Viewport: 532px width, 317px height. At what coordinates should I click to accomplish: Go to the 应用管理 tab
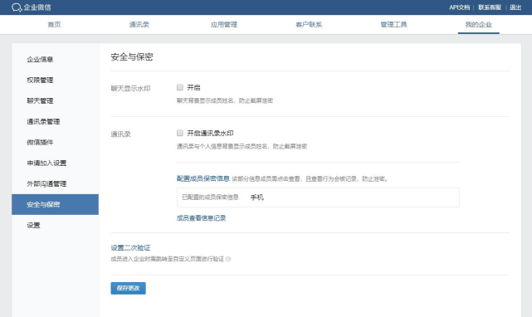click(224, 24)
